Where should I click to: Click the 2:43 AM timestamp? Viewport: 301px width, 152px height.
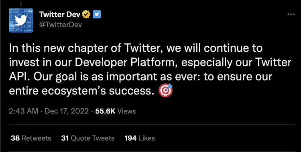(x=23, y=111)
